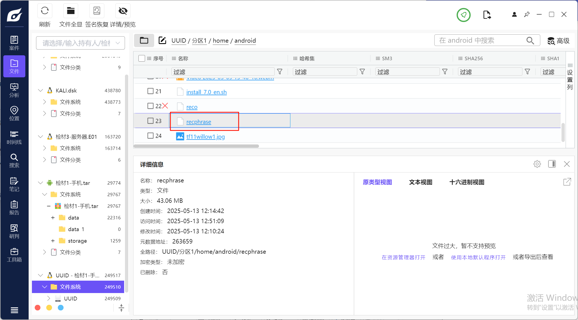Open the holder/evidence selection dropdown
578x320 pixels.
pos(80,43)
